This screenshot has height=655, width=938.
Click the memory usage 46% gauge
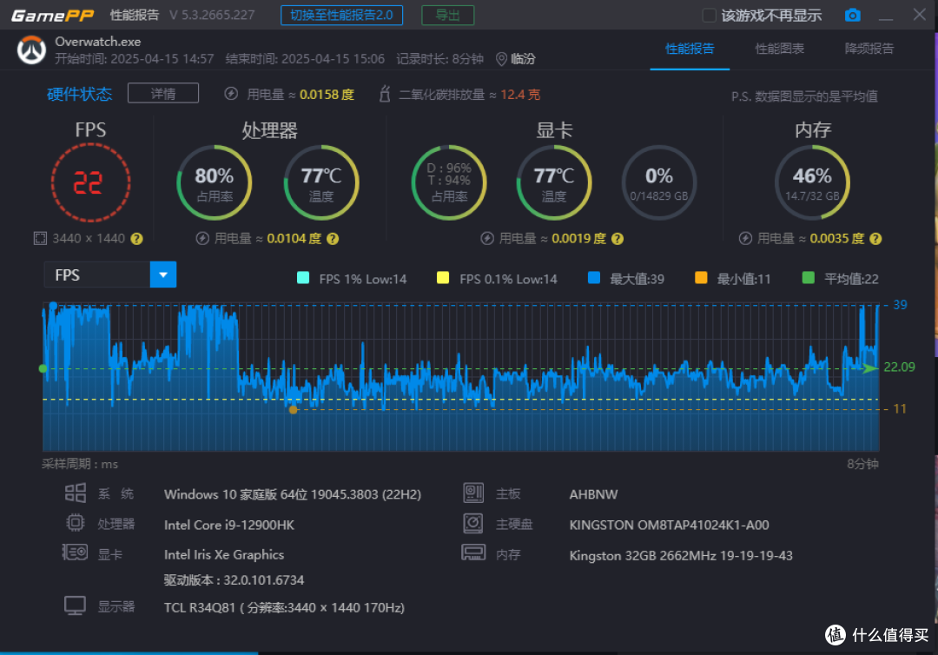[x=812, y=182]
